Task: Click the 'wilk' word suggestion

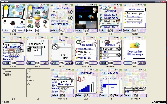Action: coord(36,51)
